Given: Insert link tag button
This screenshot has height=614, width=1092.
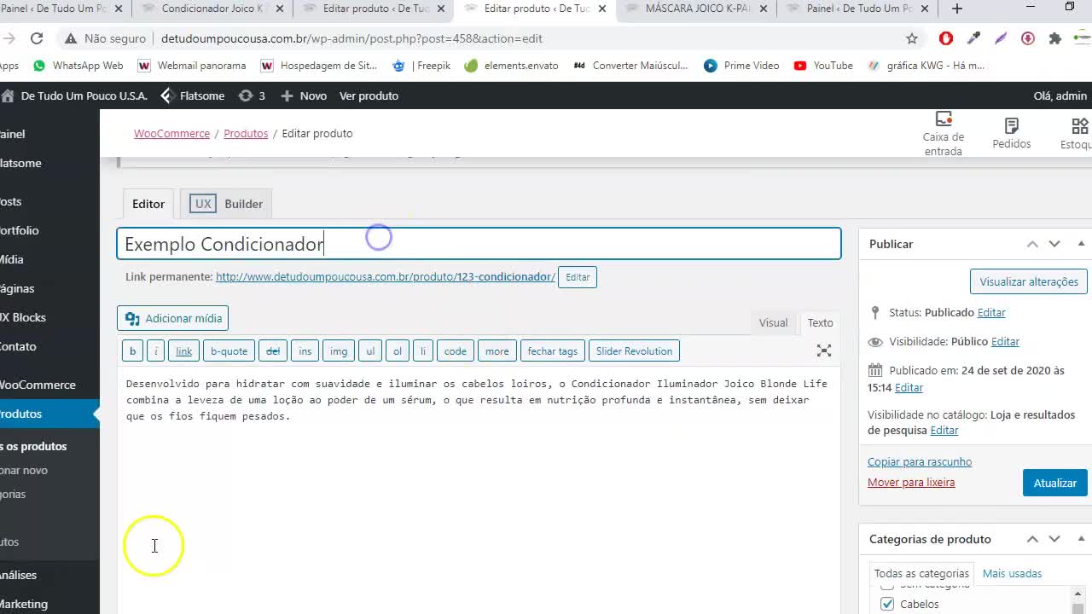Looking at the screenshot, I should pos(184,350).
